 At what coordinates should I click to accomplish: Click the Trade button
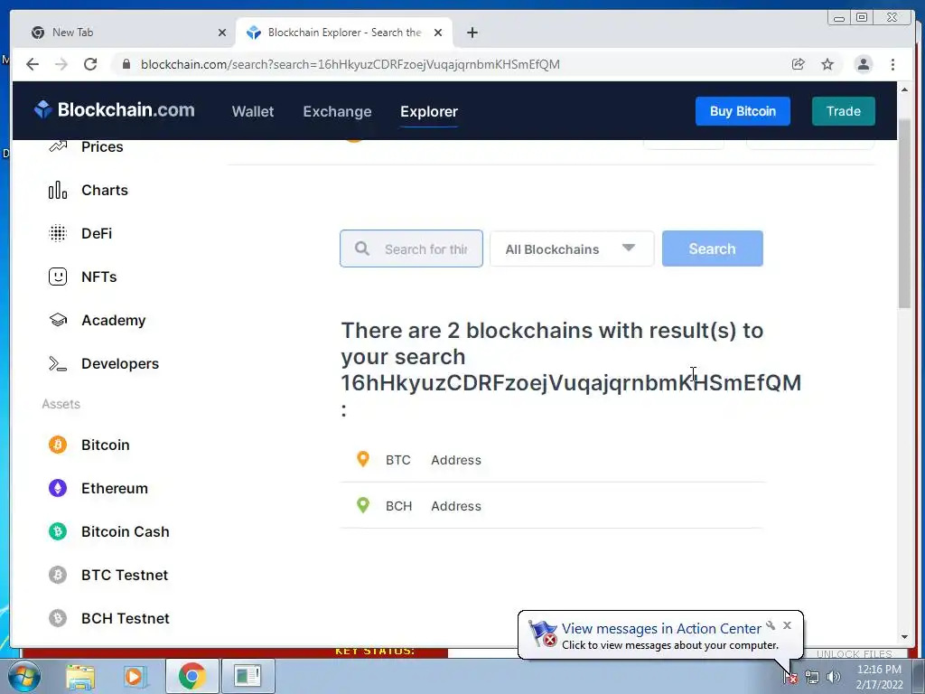pyautogui.click(x=844, y=111)
